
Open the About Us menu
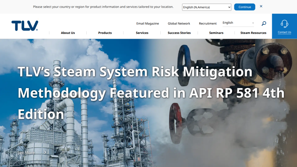pyautogui.click(x=68, y=33)
